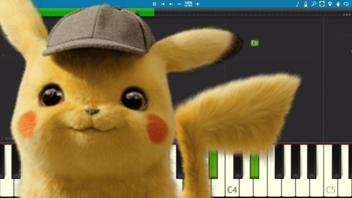Toggle the loop icon

[346, 4]
